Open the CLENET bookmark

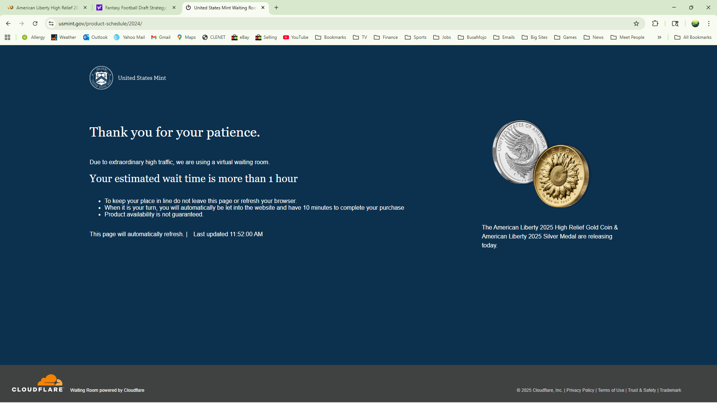[214, 37]
